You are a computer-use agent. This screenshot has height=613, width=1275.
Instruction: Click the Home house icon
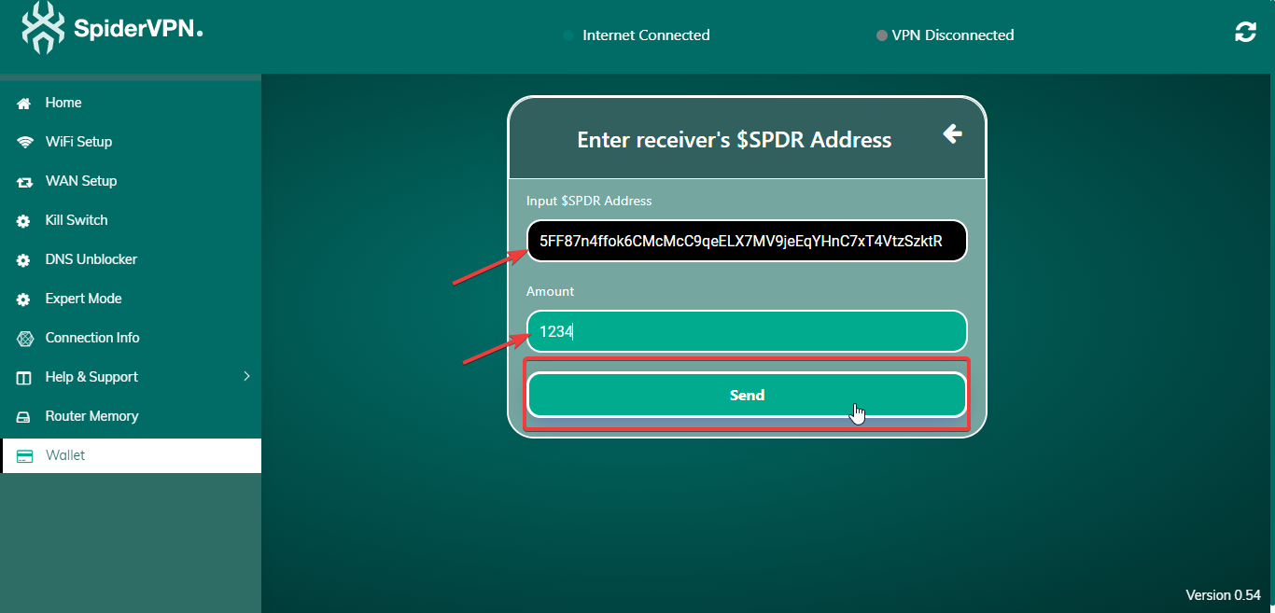[24, 104]
